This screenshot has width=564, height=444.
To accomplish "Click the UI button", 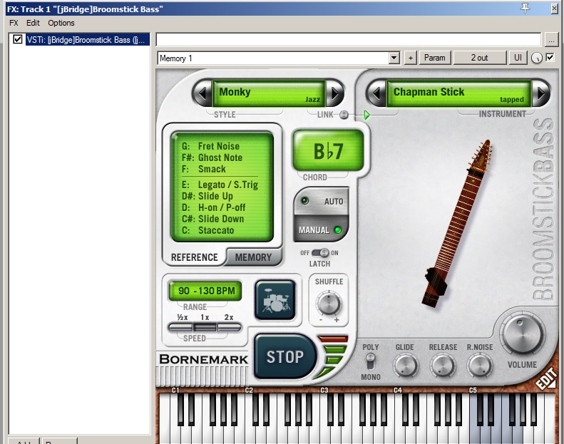I will [x=518, y=58].
